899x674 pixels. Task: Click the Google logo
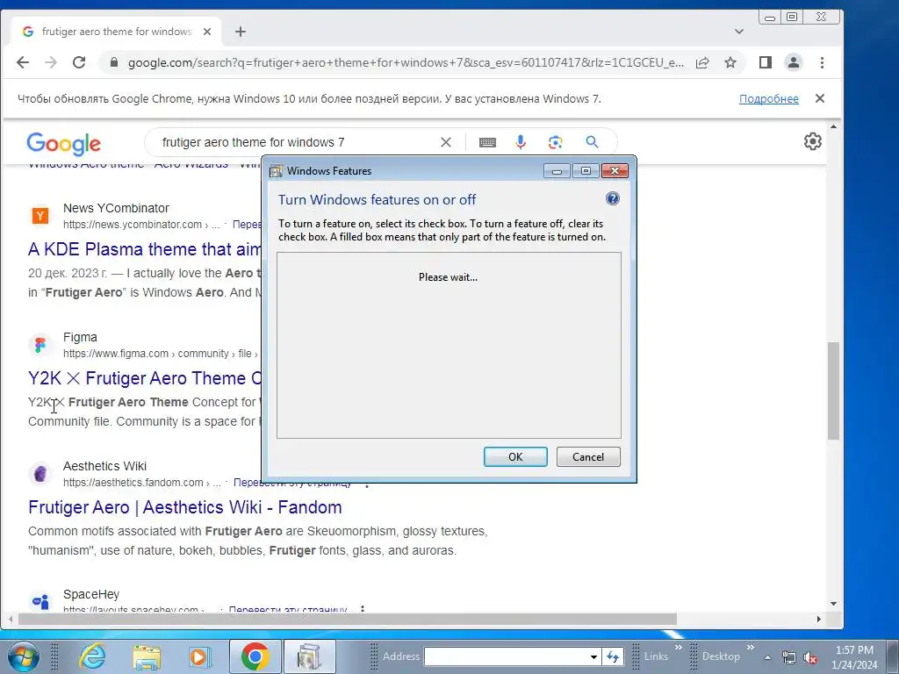[x=63, y=143]
